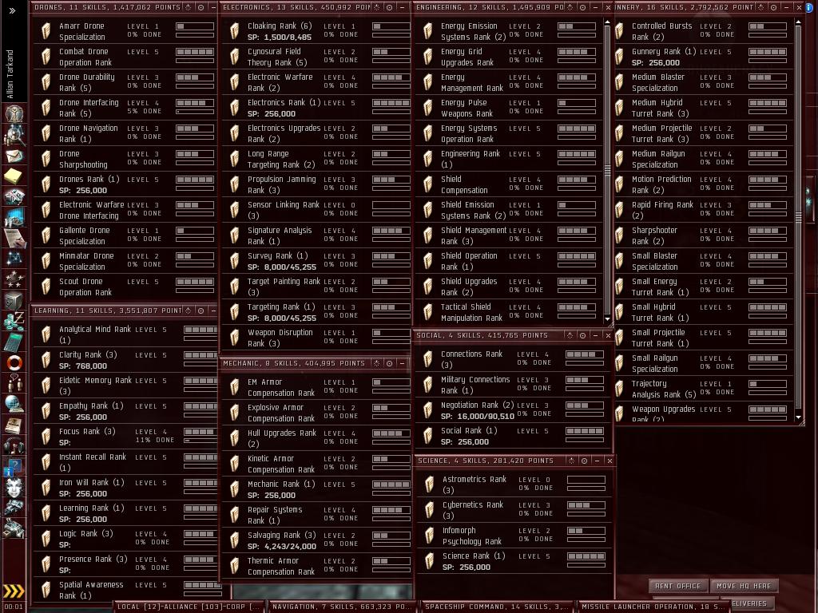Click the 00:01 clock in sidebar
The height and width of the screenshot is (613, 818).
[x=14, y=607]
